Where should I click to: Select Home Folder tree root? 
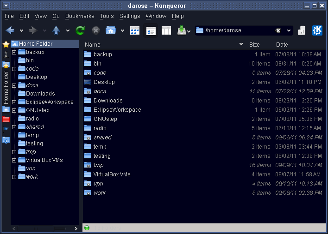pyautogui.click(x=45, y=44)
